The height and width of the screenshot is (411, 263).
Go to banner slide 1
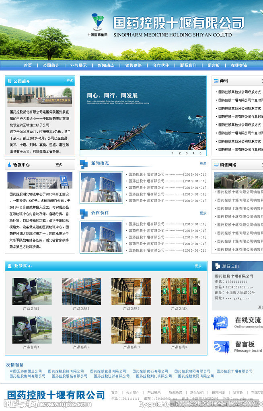point(173,153)
